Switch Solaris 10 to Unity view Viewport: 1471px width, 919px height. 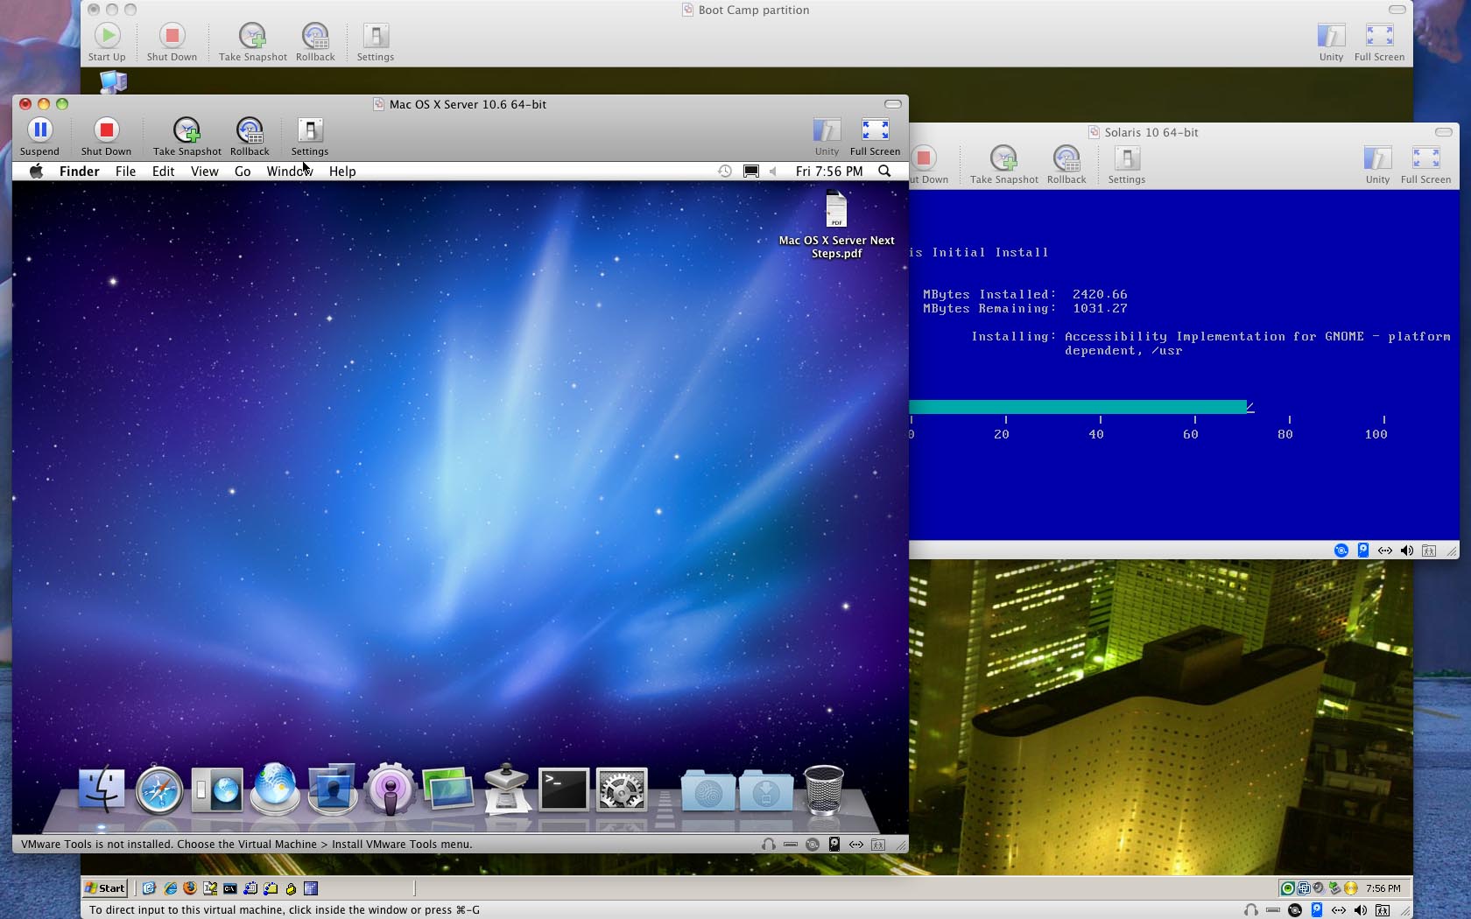pyautogui.click(x=1377, y=165)
